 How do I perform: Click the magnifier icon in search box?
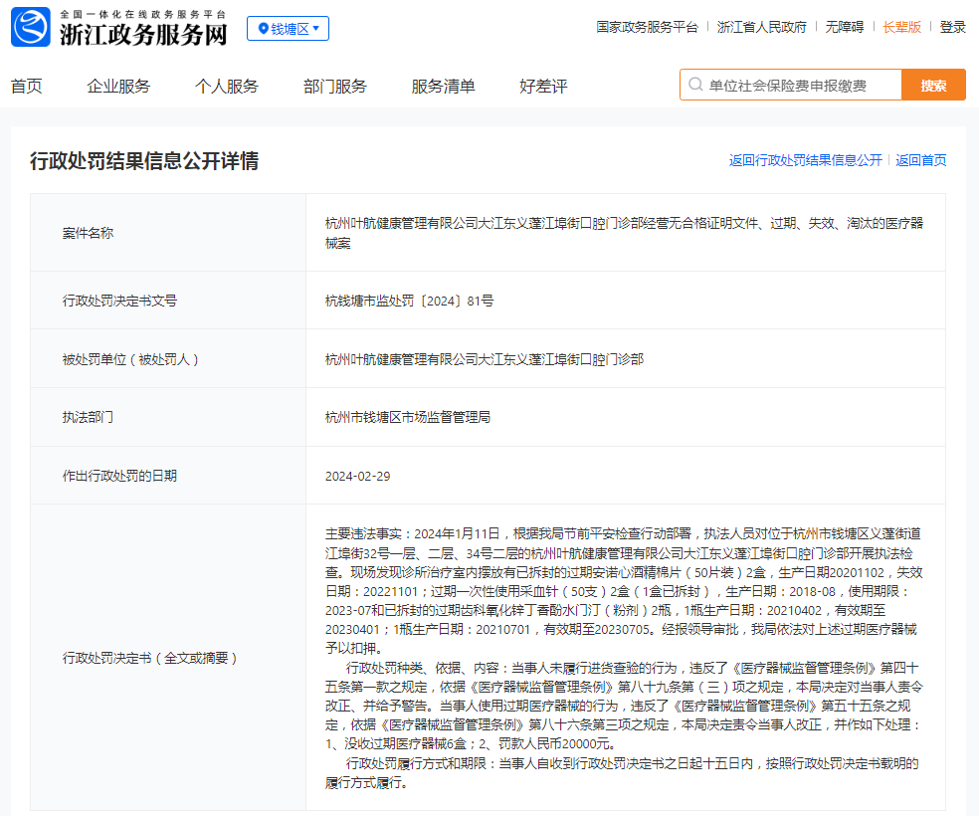click(694, 86)
